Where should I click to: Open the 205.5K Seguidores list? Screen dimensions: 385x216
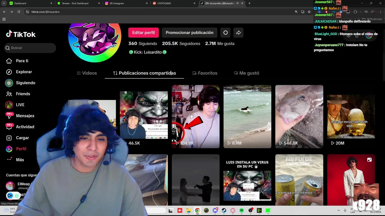(181, 43)
